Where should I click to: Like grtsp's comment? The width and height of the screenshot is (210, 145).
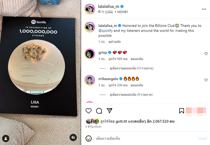pos(206,54)
